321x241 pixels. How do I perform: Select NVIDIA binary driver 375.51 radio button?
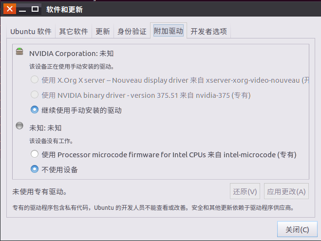pyautogui.click(x=35, y=95)
